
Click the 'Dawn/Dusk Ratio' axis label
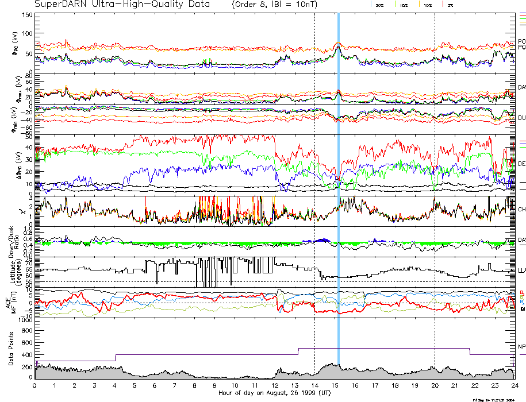(14, 242)
